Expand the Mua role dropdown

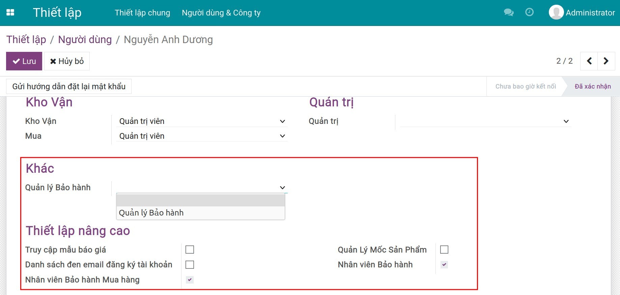tap(202, 136)
